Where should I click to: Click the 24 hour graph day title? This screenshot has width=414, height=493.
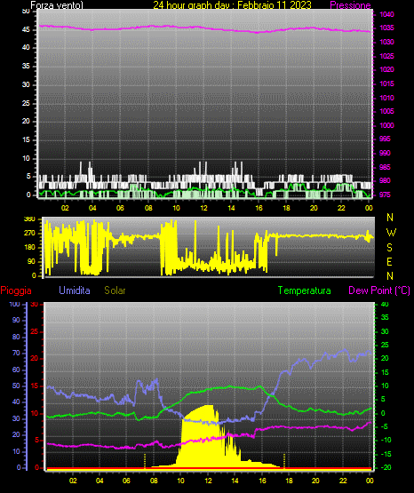tap(232, 5)
